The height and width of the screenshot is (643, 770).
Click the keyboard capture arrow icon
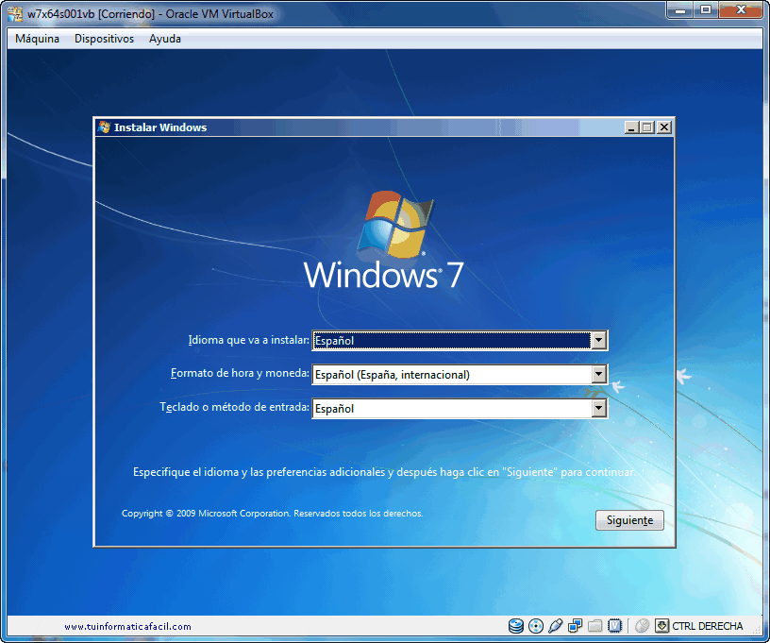(x=662, y=626)
